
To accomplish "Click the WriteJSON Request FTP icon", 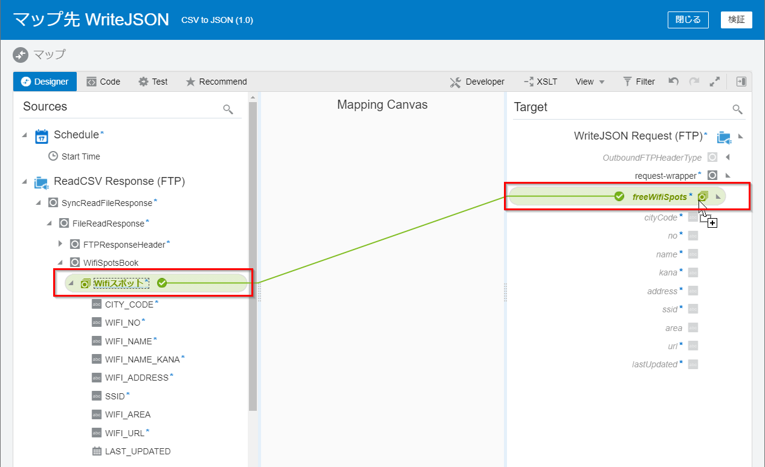I will pyautogui.click(x=723, y=137).
